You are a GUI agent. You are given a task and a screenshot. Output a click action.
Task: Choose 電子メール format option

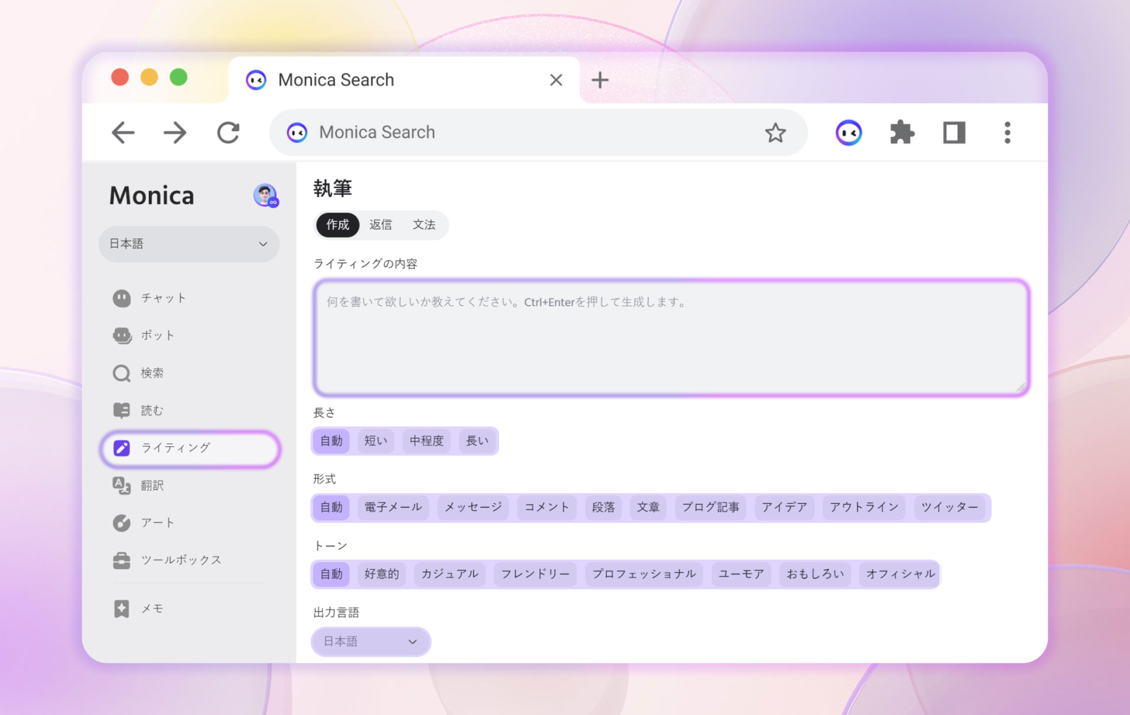point(393,507)
